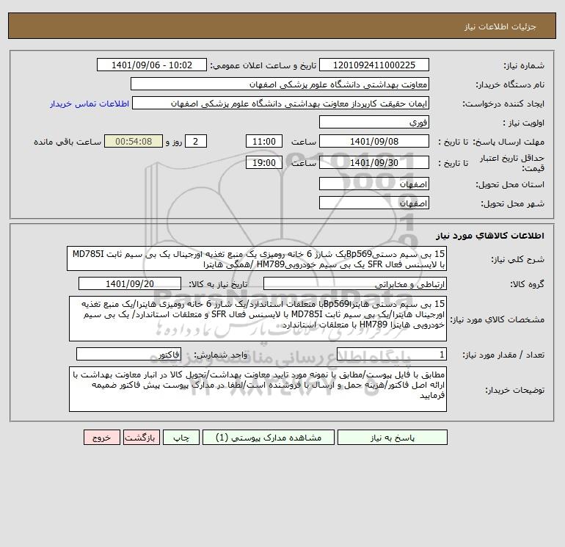Click label 'حداقل تاریخ اعتبار قیمت:'
Screen dimensions: 565x547
coord(512,163)
